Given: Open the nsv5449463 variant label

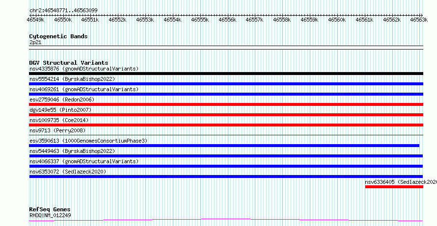Looking at the screenshot, I should (72, 151).
